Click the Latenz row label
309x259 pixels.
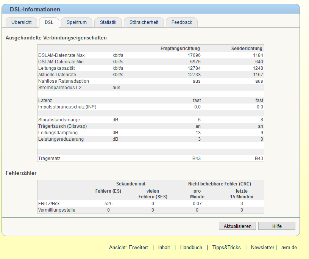click(45, 100)
